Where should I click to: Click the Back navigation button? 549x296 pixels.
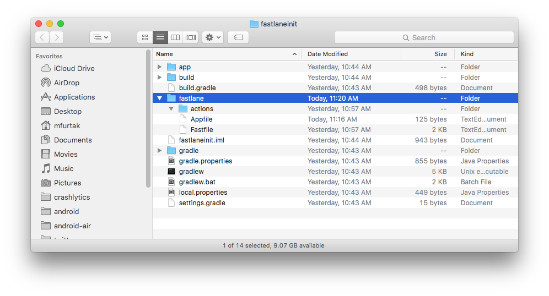[x=42, y=37]
